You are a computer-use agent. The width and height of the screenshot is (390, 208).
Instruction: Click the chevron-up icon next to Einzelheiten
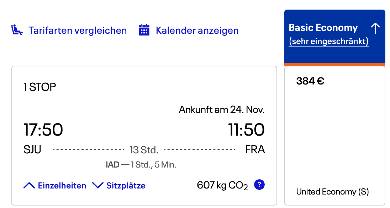pyautogui.click(x=29, y=186)
